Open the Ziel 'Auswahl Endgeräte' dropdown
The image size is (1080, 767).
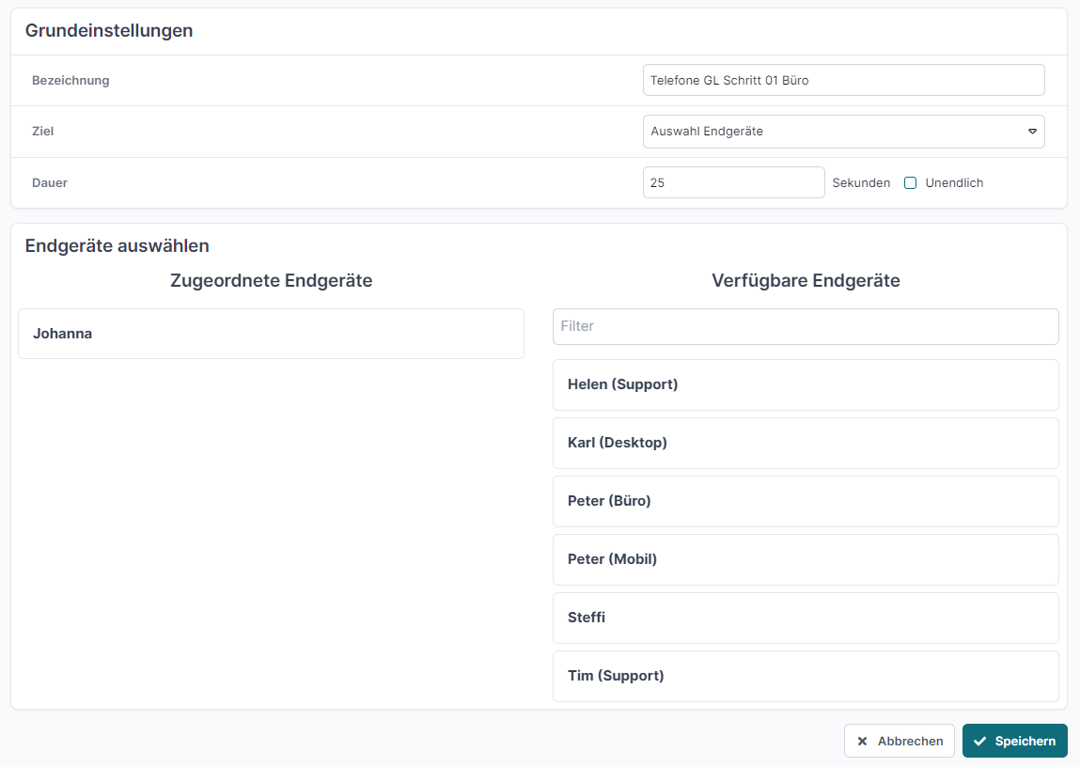[x=842, y=132]
